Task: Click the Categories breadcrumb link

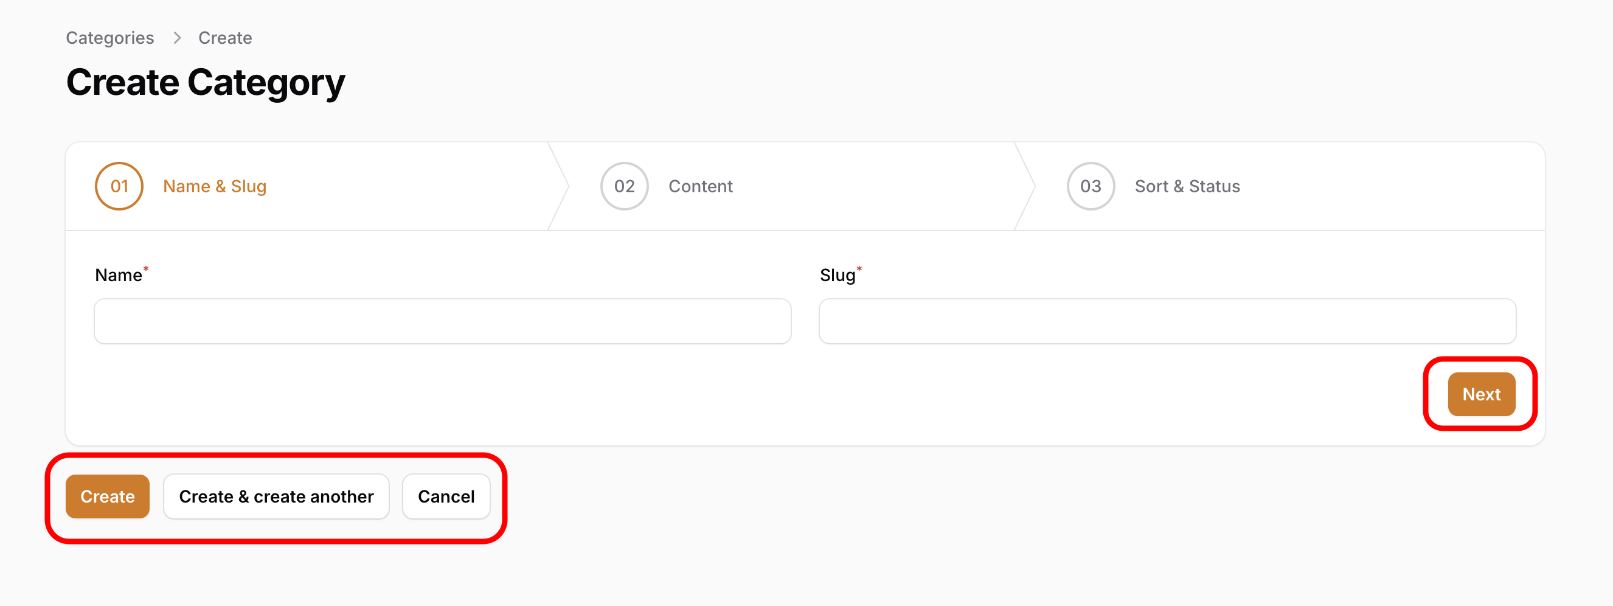Action: click(x=109, y=38)
